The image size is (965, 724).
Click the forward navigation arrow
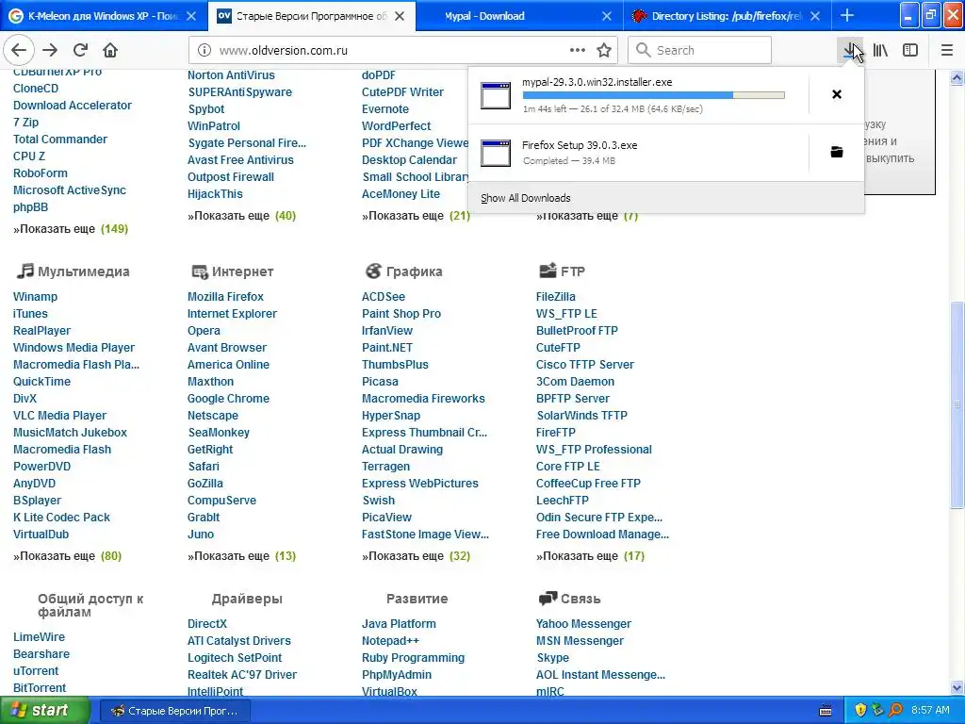[50, 51]
